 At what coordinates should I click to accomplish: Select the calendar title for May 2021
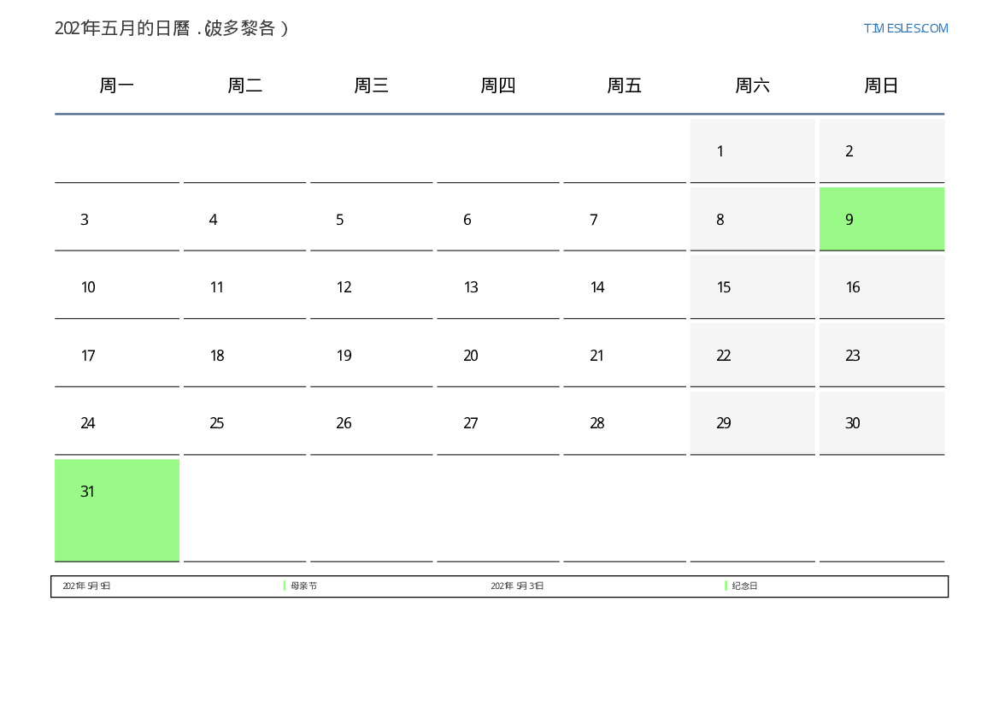pyautogui.click(x=172, y=28)
